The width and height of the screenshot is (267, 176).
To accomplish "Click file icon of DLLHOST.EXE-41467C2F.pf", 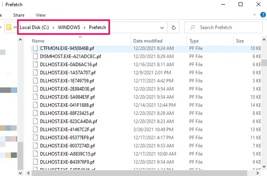I will (x=35, y=129).
